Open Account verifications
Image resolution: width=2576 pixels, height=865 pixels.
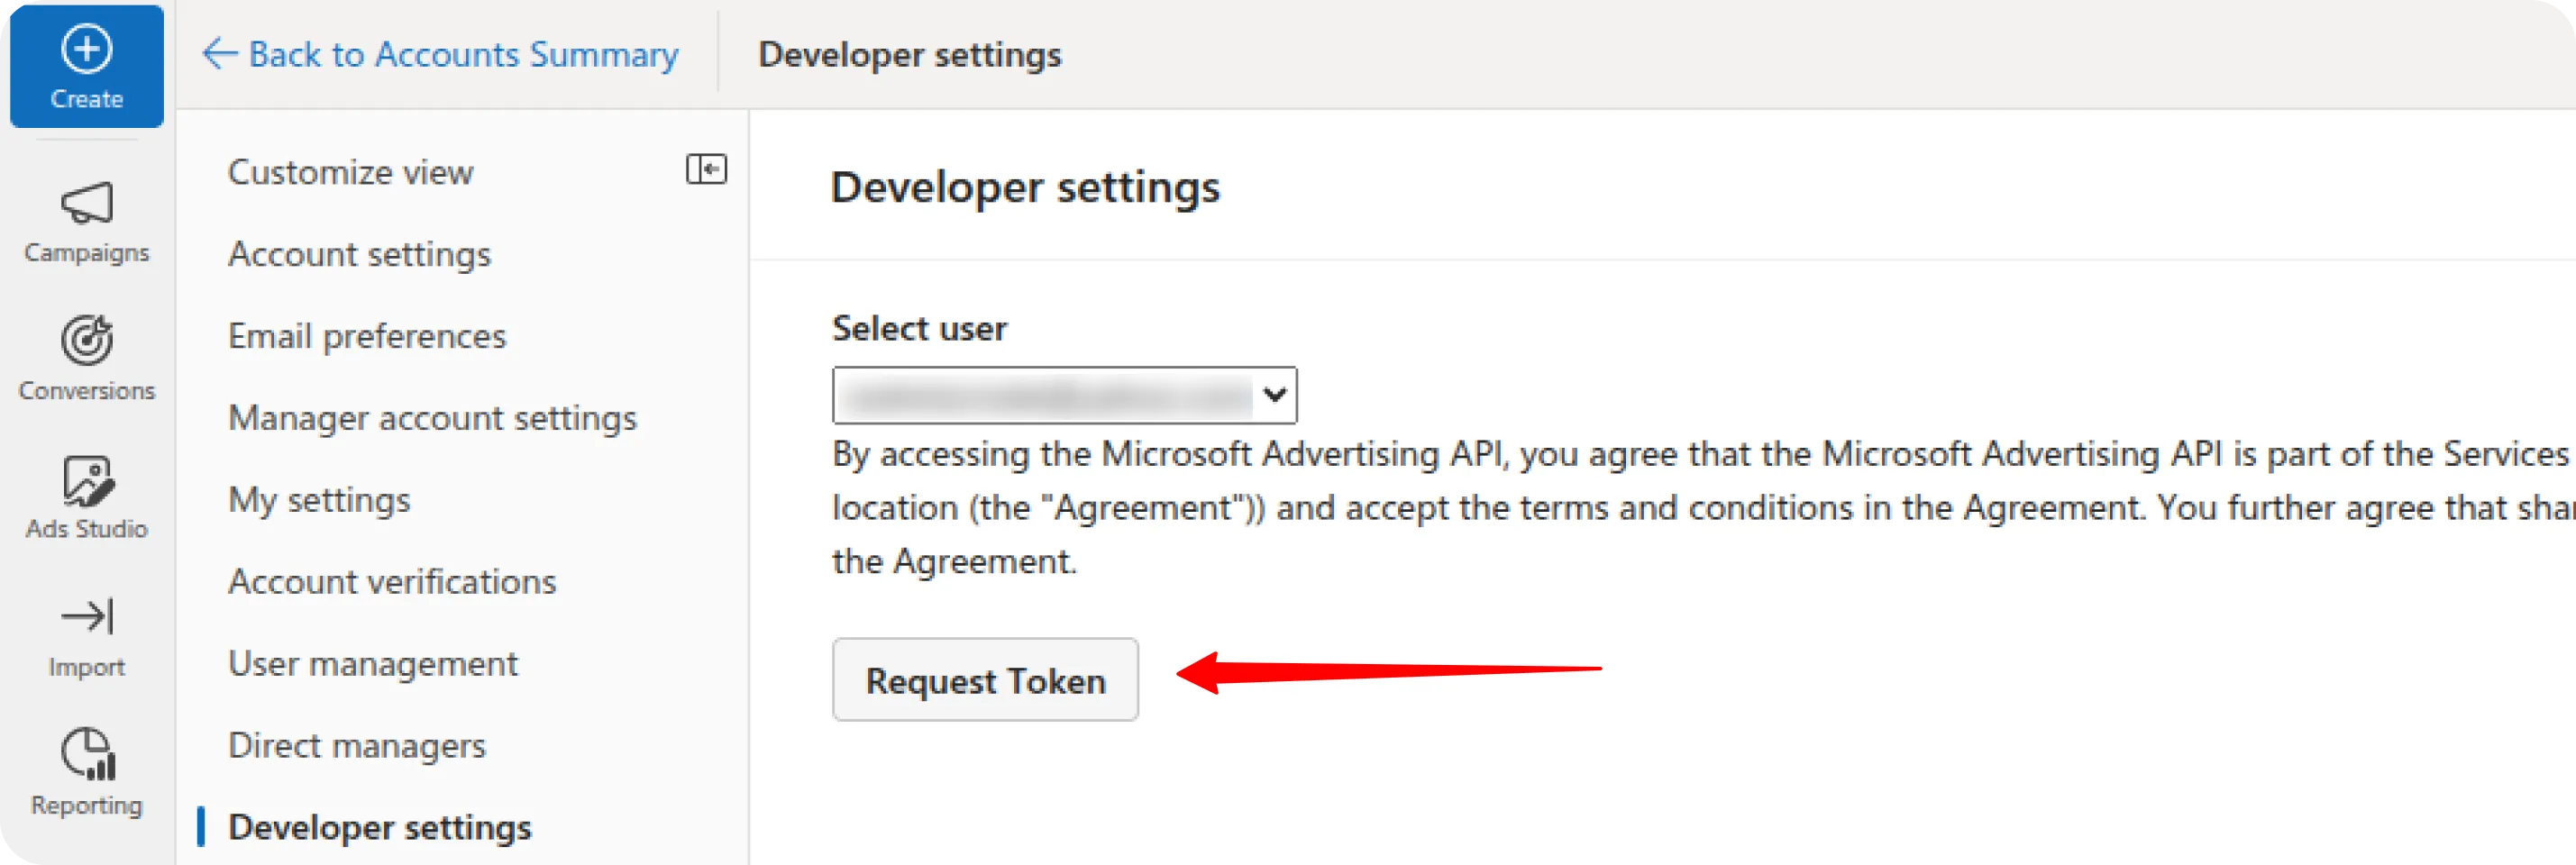pos(393,581)
